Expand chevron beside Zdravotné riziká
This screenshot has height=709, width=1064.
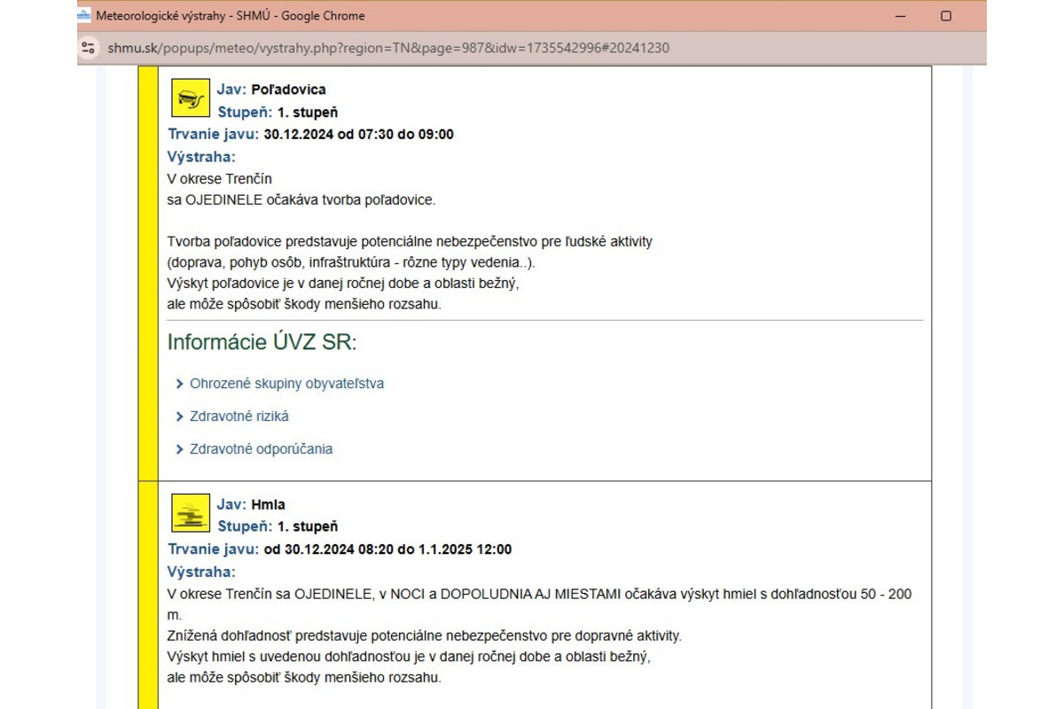point(180,417)
